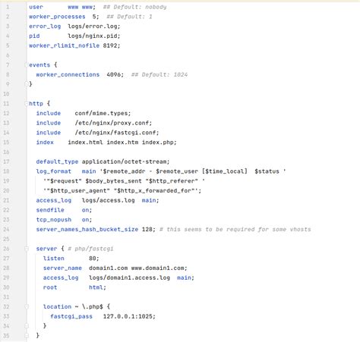The width and height of the screenshot is (360, 342).
Task: Click the '## Default: 1024' comment
Action: click(x=159, y=75)
